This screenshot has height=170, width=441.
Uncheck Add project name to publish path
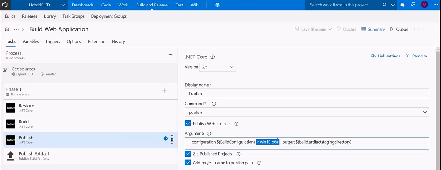(x=188, y=163)
